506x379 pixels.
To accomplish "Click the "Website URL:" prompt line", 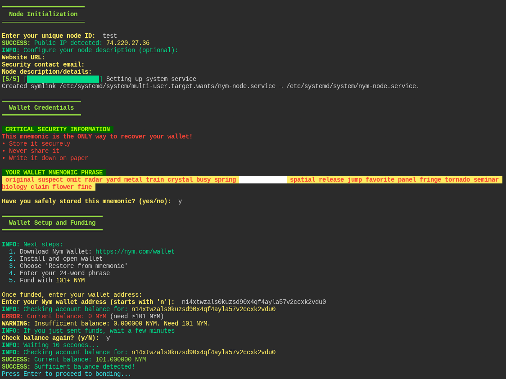I will pos(23,58).
